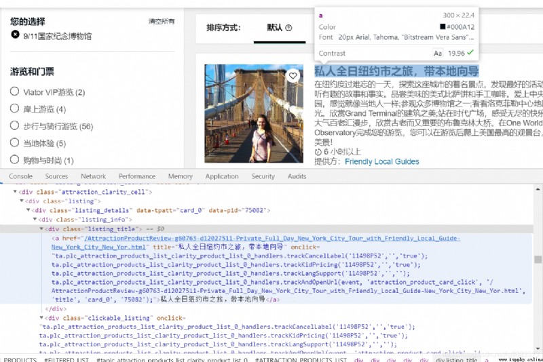Image resolution: width=543 pixels, height=362 pixels.
Task: Click the 默认 sort option tab
Action: coord(280,28)
